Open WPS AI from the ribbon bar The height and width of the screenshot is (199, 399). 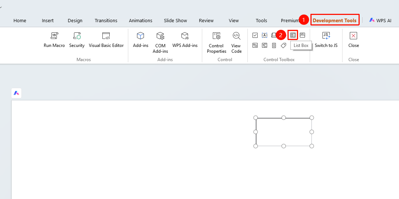coord(380,21)
